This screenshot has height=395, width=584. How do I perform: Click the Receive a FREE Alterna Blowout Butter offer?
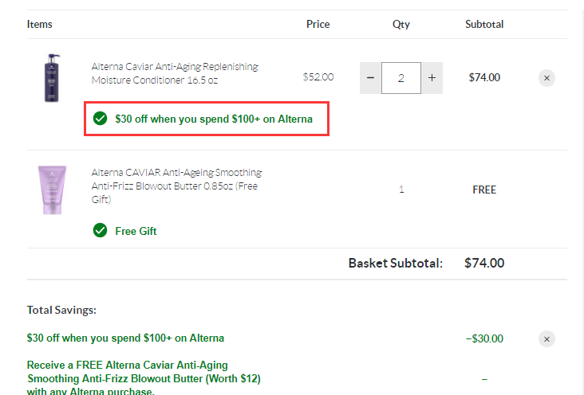click(x=144, y=378)
